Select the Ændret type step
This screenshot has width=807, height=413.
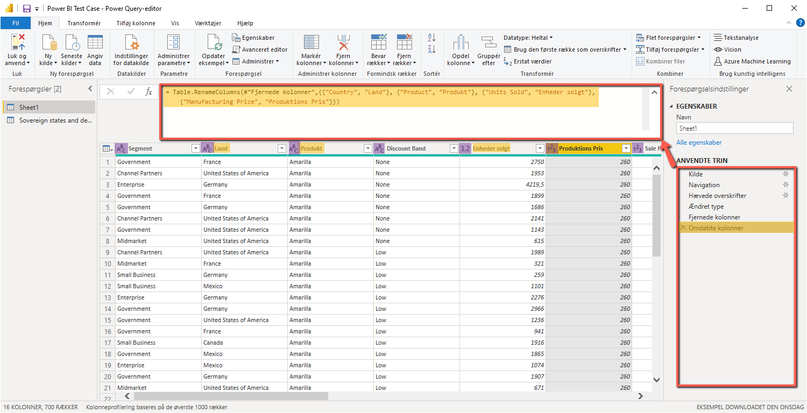(735, 206)
